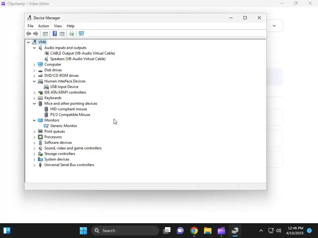This screenshot has width=318, height=238.
Task: Click Show/Hide Console Tree toolbar icon
Action: click(45, 33)
